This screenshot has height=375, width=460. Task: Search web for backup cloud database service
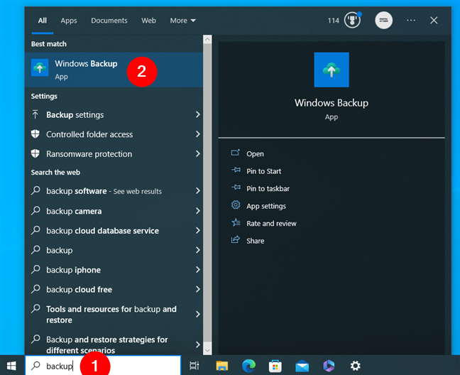(x=114, y=231)
